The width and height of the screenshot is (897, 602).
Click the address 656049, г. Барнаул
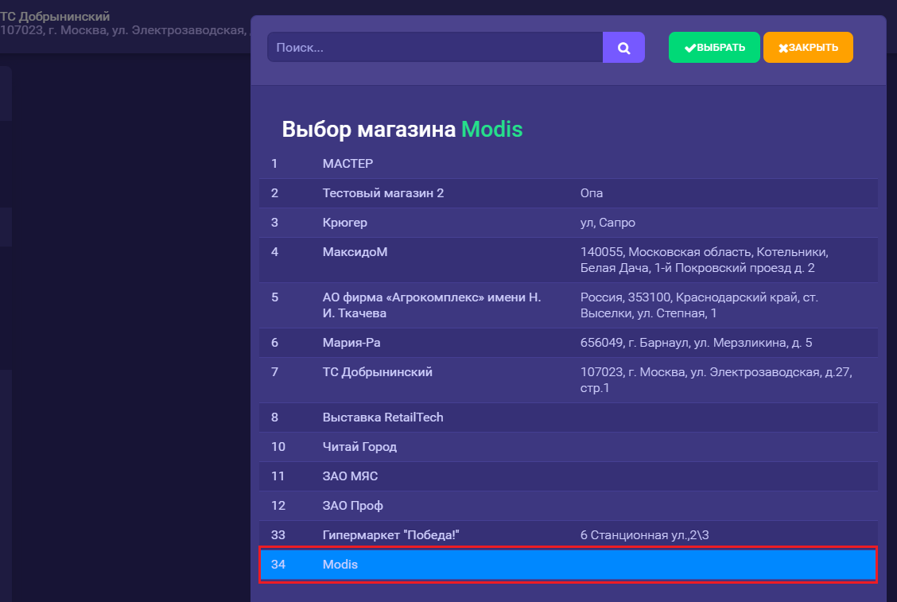coord(696,343)
